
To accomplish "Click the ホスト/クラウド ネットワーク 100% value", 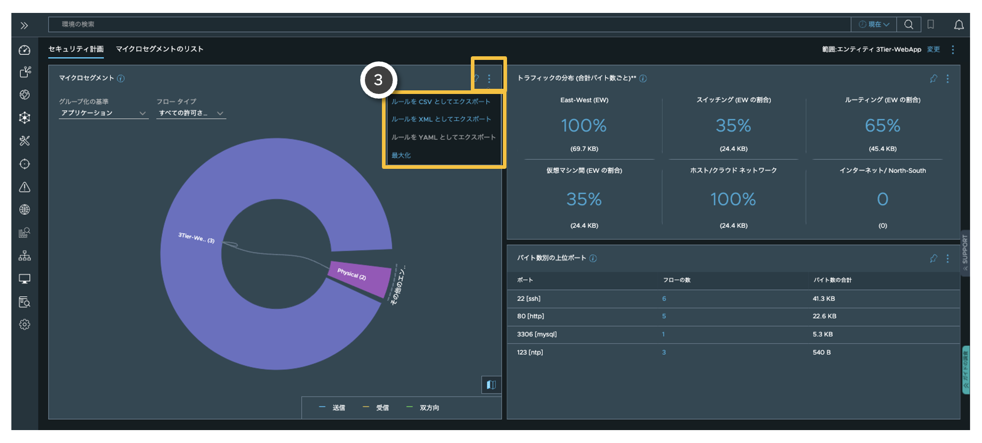I will coord(733,199).
